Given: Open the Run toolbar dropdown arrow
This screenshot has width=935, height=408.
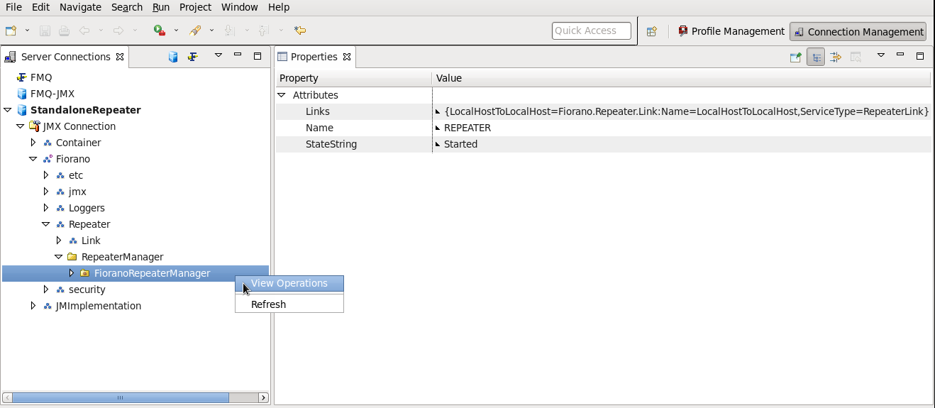Looking at the screenshot, I should [x=177, y=31].
